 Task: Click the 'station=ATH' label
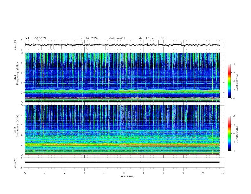(x=118, y=38)
